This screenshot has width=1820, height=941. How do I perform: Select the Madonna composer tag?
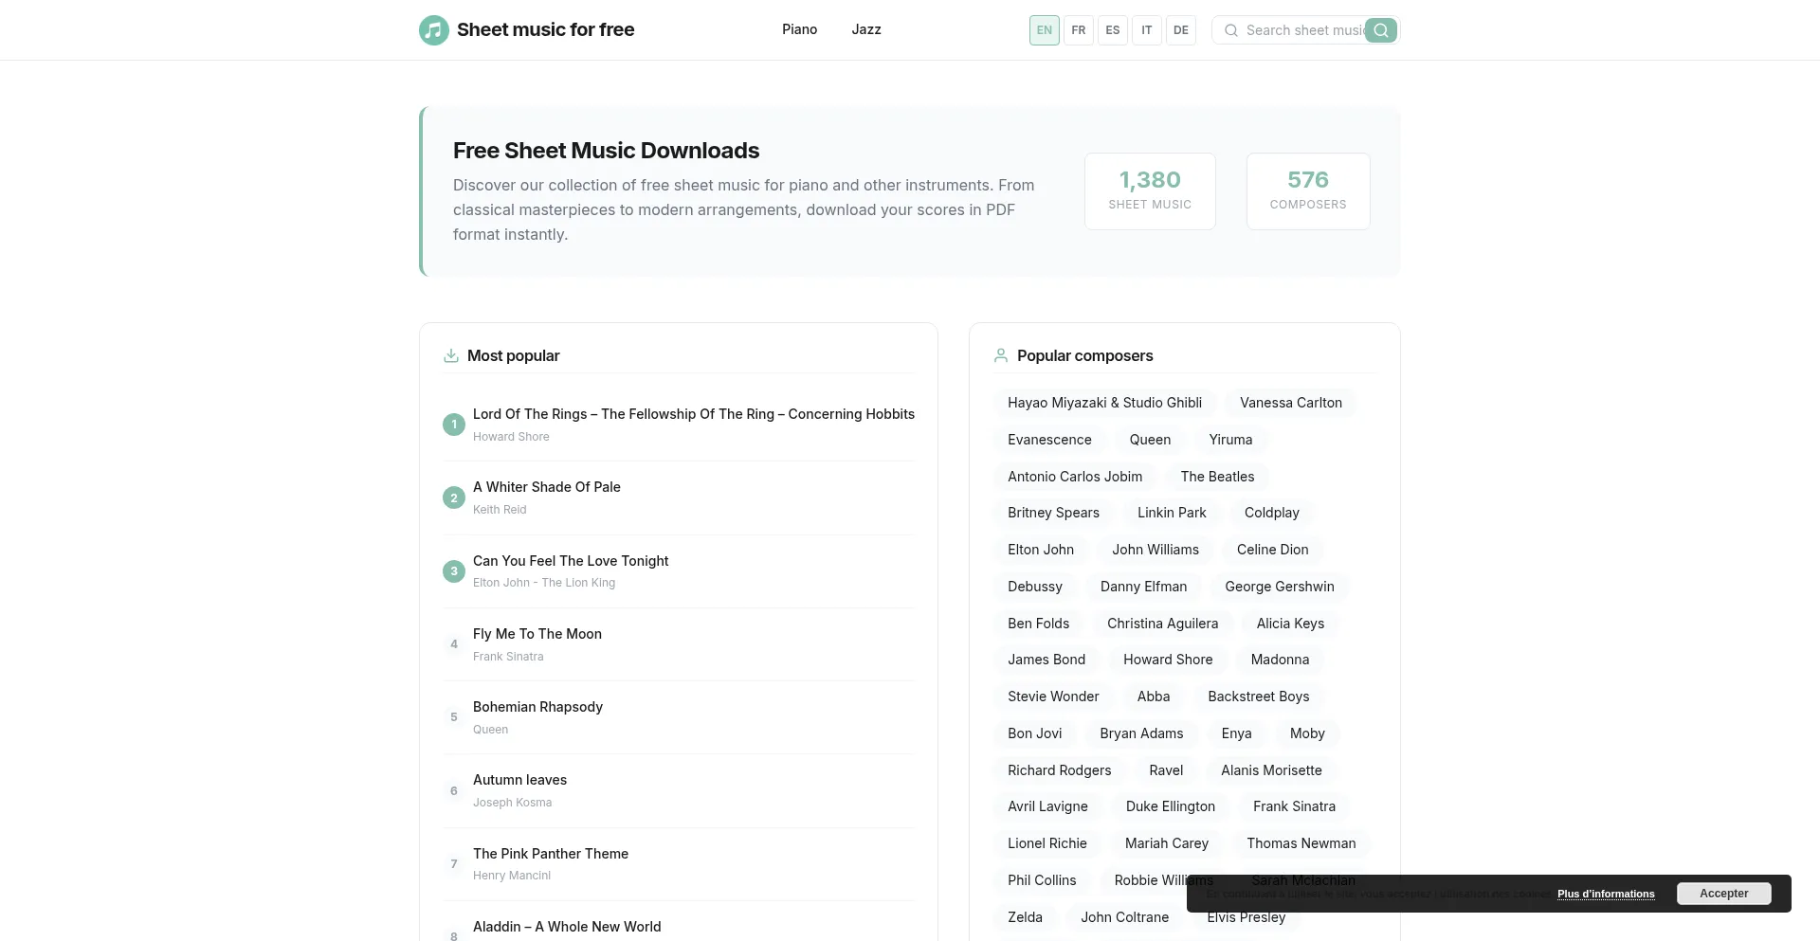pos(1280,660)
